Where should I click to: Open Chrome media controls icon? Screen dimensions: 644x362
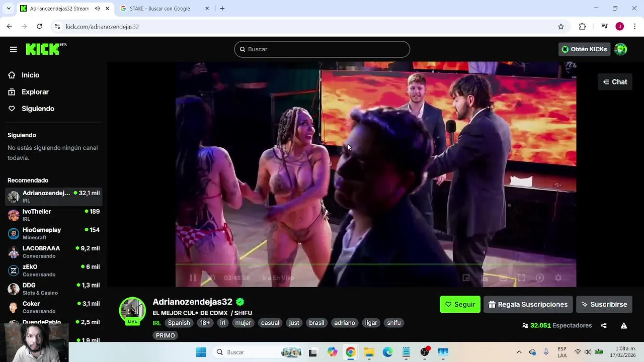coord(605,27)
